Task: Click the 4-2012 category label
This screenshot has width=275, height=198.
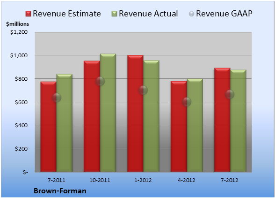Action: [x=187, y=180]
